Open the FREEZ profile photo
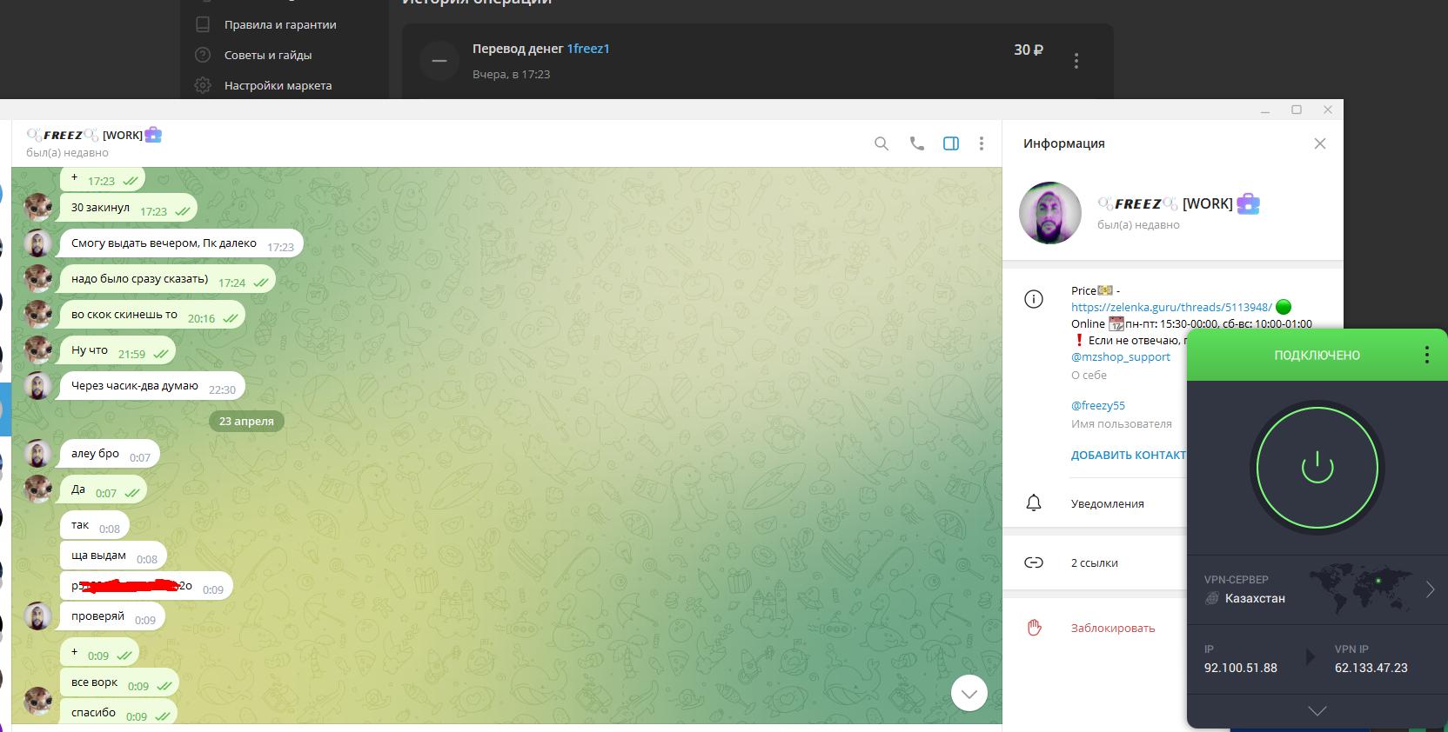Screen dimensions: 1448x732 (1050, 213)
